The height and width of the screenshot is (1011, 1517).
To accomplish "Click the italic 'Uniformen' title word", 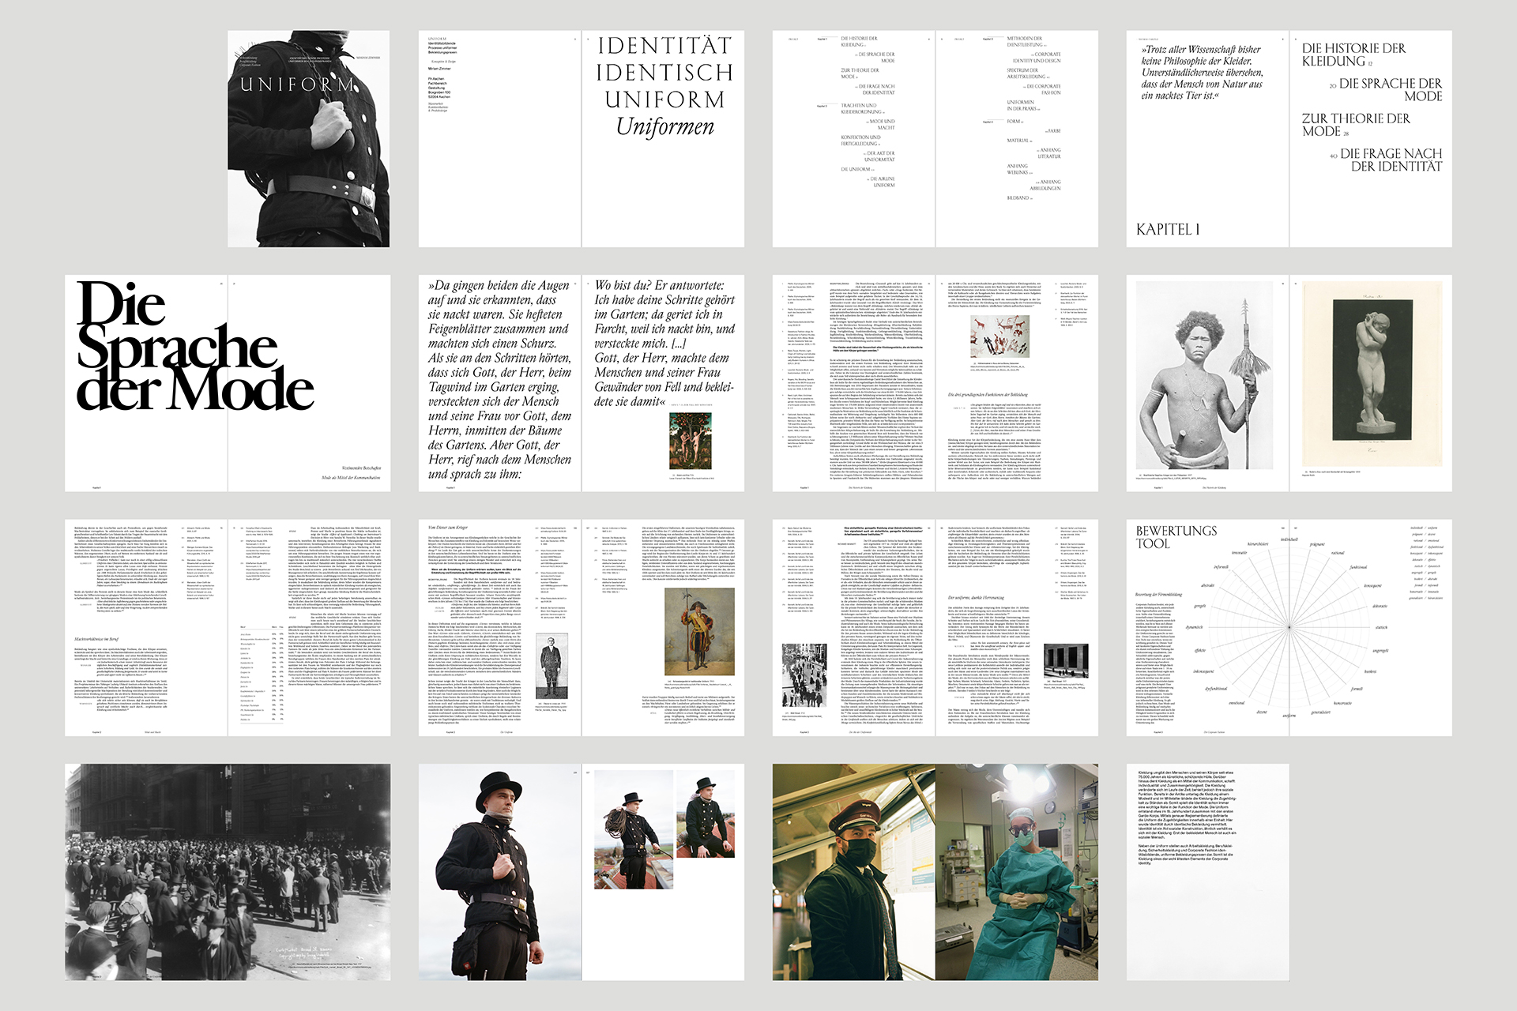I will point(664,126).
